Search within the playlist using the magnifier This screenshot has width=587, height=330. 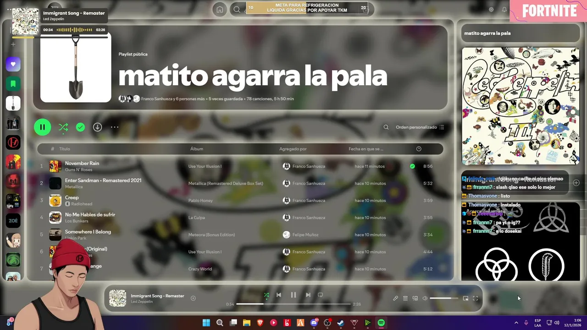(386, 127)
